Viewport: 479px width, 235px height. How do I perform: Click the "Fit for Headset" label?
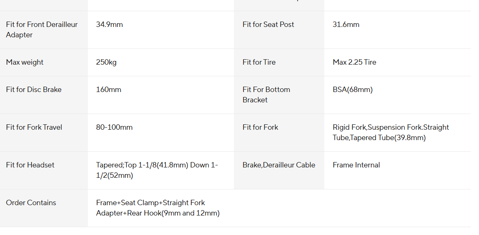pyautogui.click(x=30, y=165)
